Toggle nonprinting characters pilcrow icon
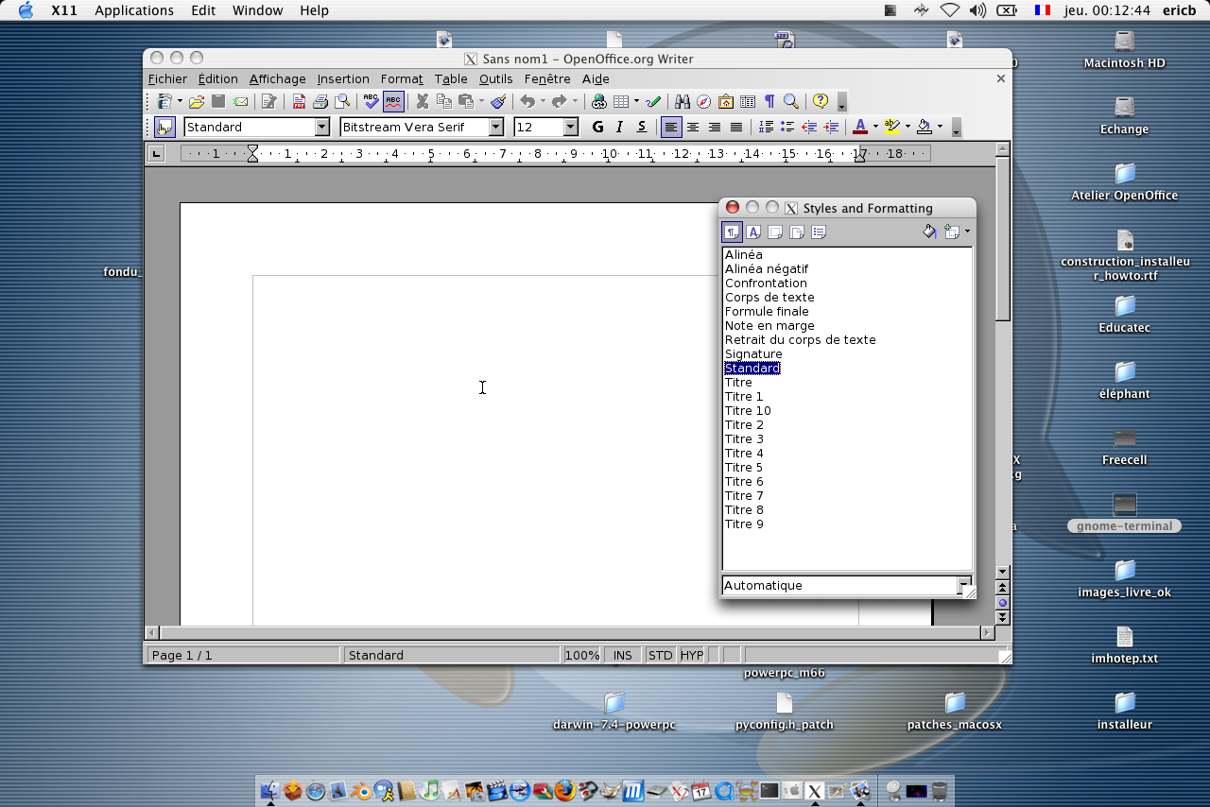 point(769,102)
